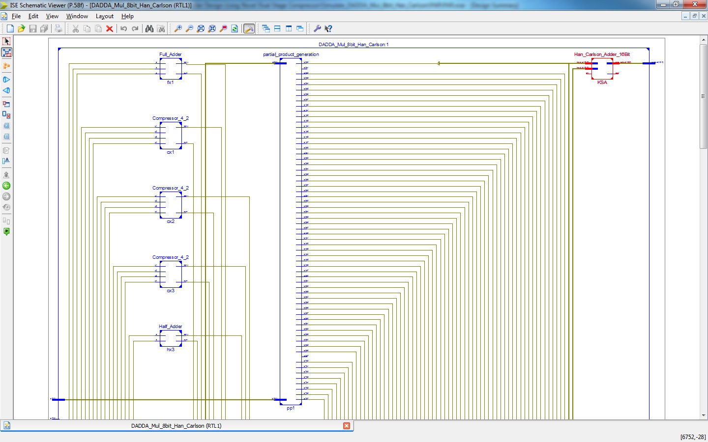
Task: Go back with the green arrow icon
Action: [x=6, y=186]
